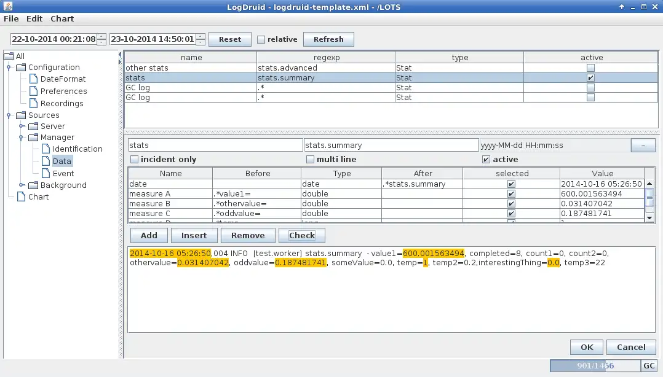Click the Sources folder icon
Screen dimensions: 663x377
click(x=21, y=115)
